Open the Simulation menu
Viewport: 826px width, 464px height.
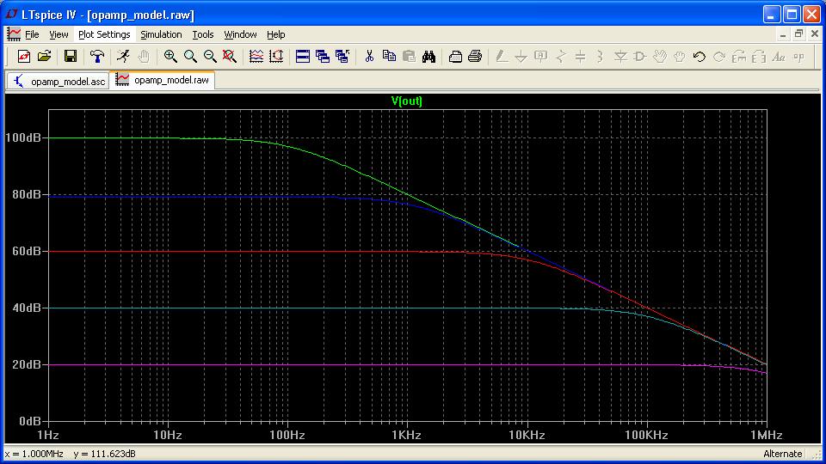pyautogui.click(x=161, y=34)
